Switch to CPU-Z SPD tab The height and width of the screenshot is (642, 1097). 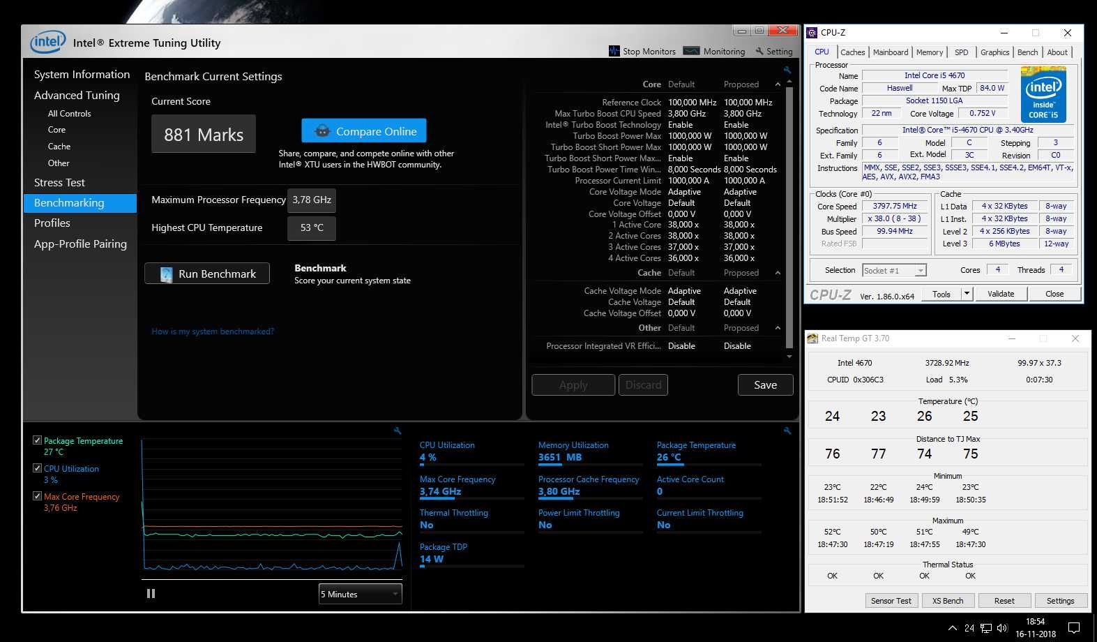click(x=961, y=52)
